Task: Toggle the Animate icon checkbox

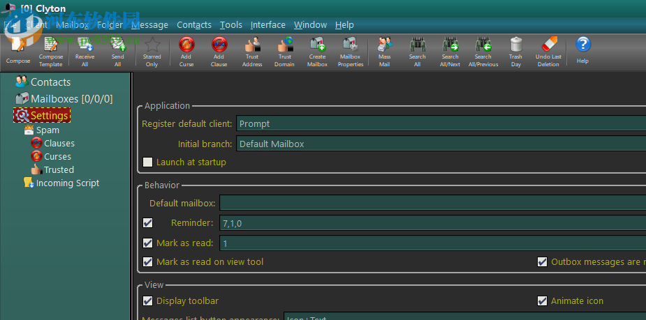Action: [x=542, y=301]
